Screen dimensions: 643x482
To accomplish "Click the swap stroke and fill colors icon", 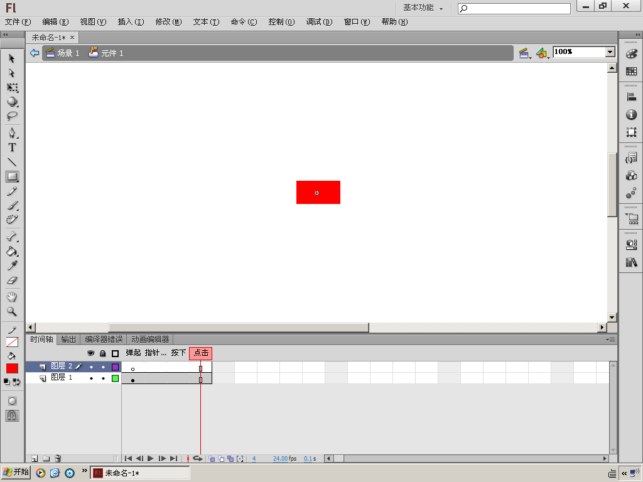I will click(16, 382).
